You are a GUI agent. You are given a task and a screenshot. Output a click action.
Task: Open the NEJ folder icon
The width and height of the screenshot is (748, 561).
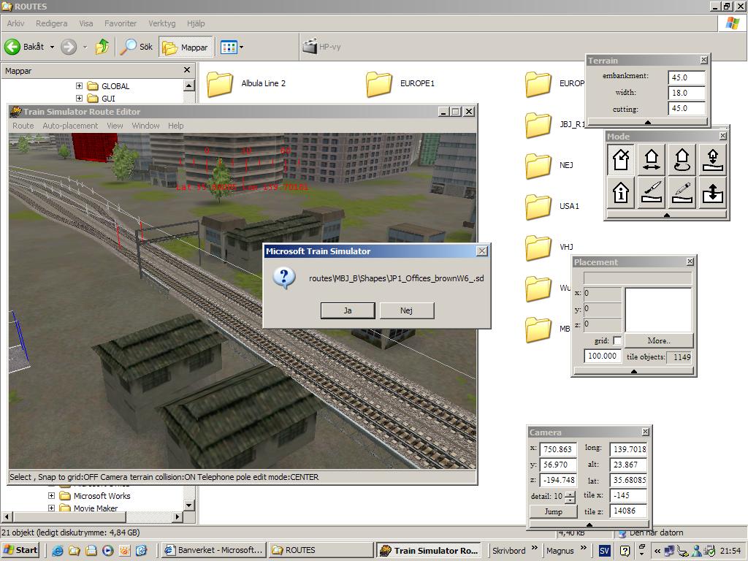coord(538,166)
